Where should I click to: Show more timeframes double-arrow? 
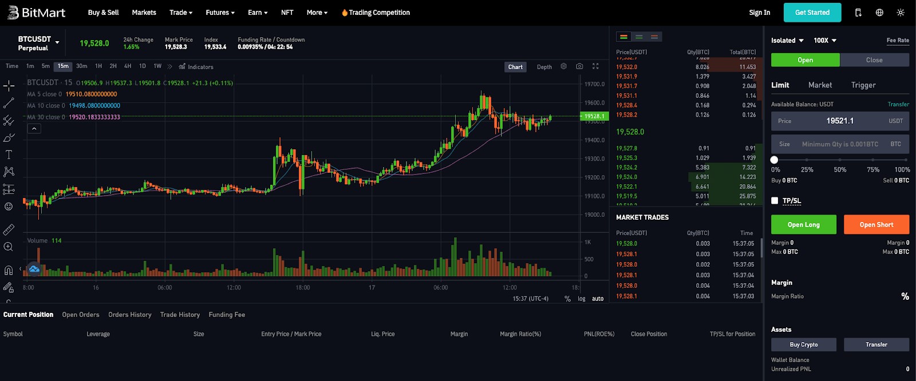[170, 66]
